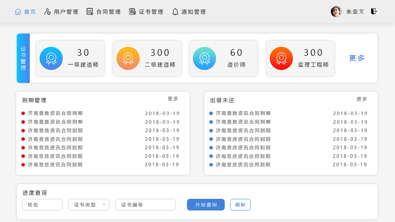Click the 用户管理 user icon
Viewport: 395px width, 222px height.
click(x=47, y=11)
